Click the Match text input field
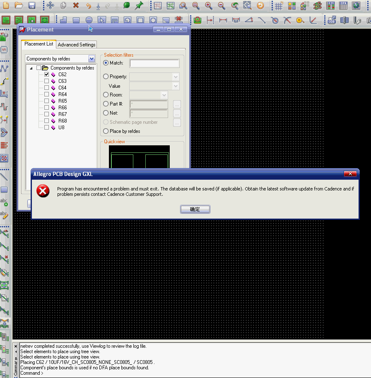 click(154, 63)
